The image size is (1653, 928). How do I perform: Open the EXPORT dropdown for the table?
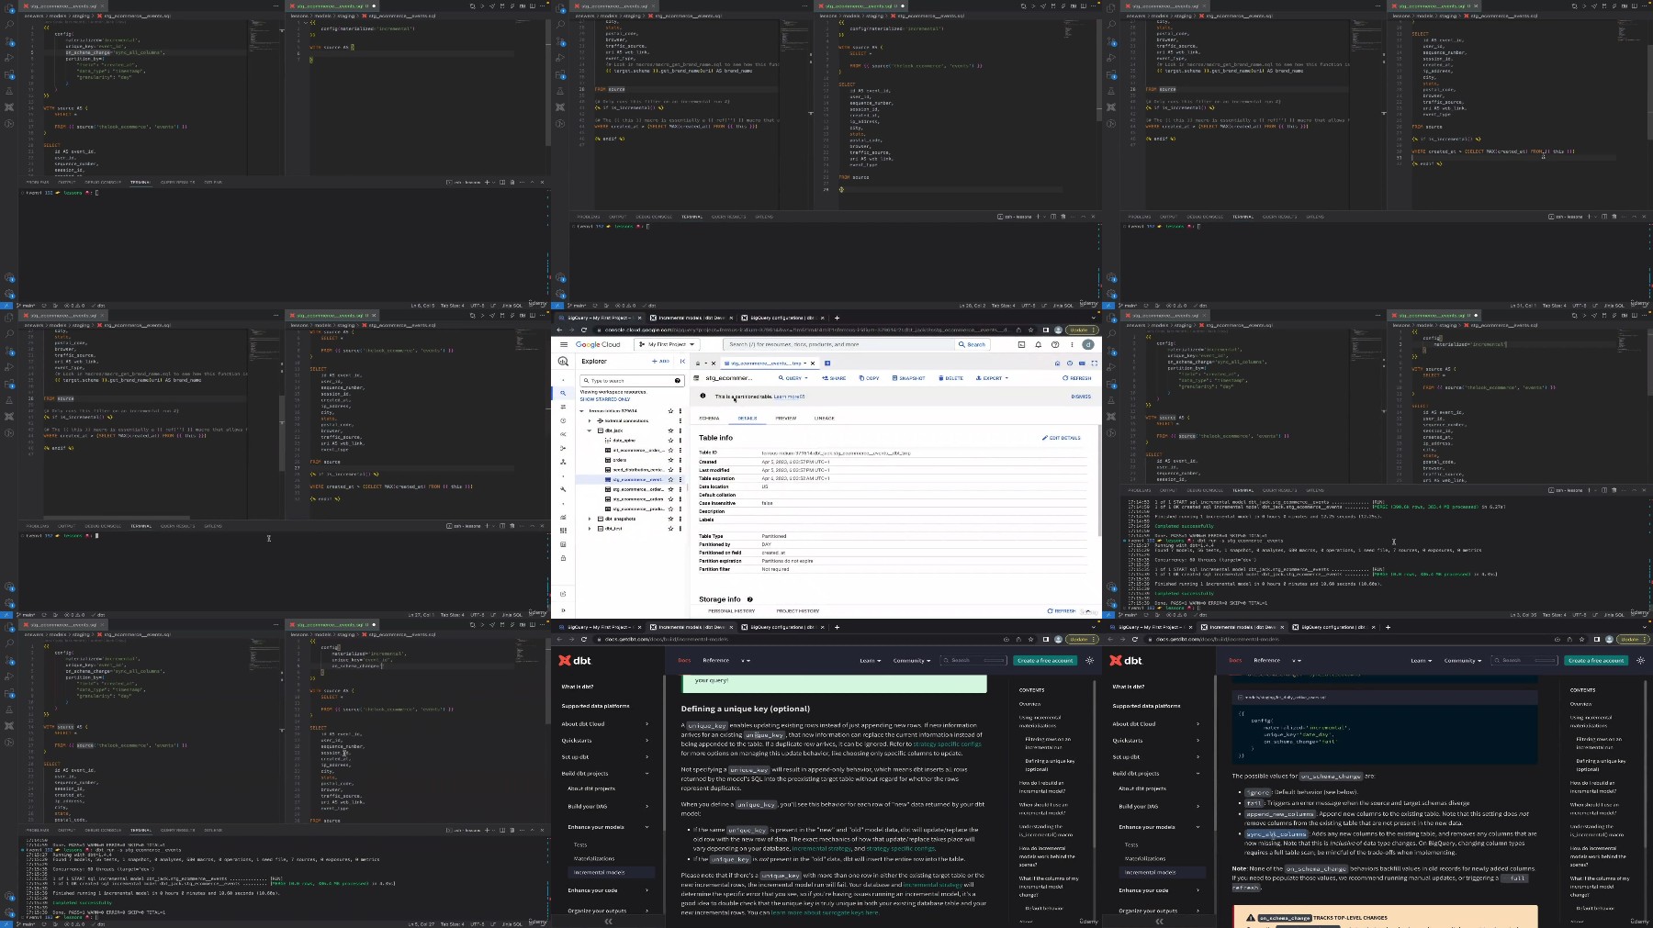[x=992, y=378]
